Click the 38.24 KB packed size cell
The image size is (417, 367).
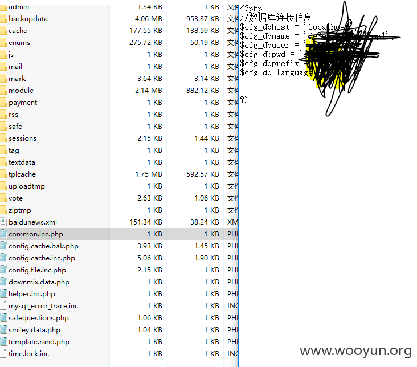(x=205, y=222)
